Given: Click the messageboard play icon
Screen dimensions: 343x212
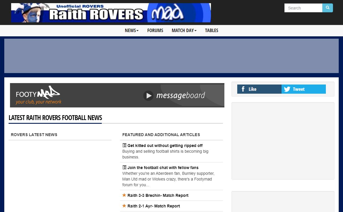Looking at the screenshot, I should tap(148, 96).
